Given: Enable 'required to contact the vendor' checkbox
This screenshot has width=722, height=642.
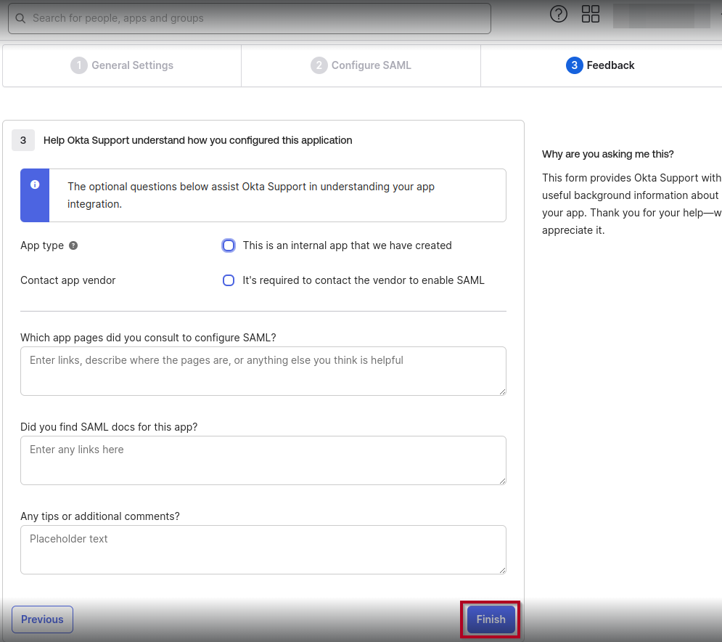Looking at the screenshot, I should click(x=229, y=280).
